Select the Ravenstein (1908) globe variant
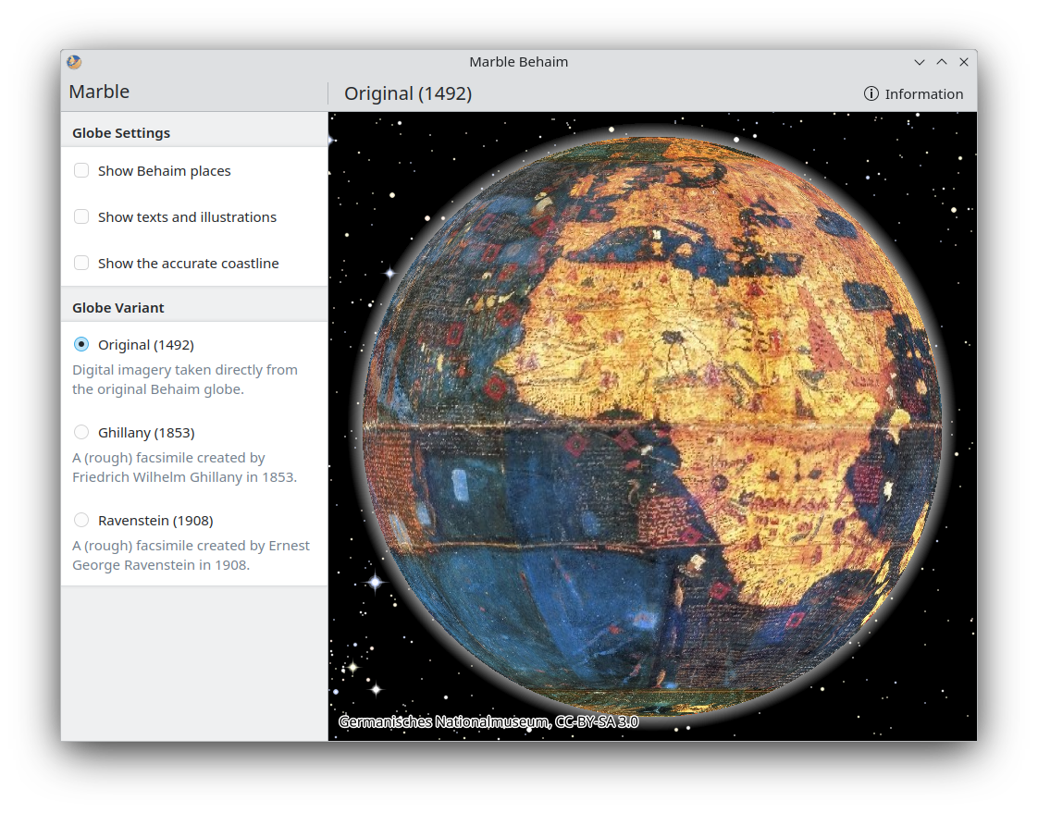The image size is (1038, 813). [81, 521]
